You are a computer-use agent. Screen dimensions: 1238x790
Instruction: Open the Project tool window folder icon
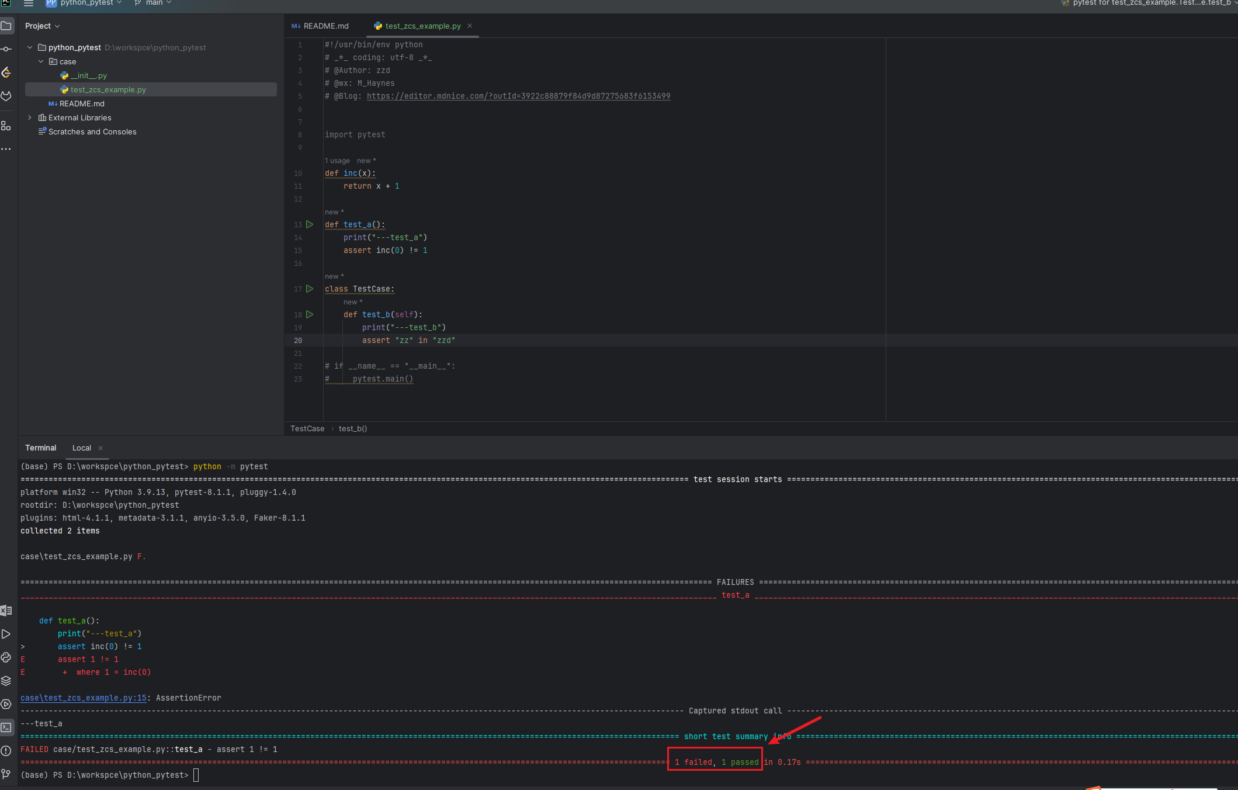pos(6,26)
